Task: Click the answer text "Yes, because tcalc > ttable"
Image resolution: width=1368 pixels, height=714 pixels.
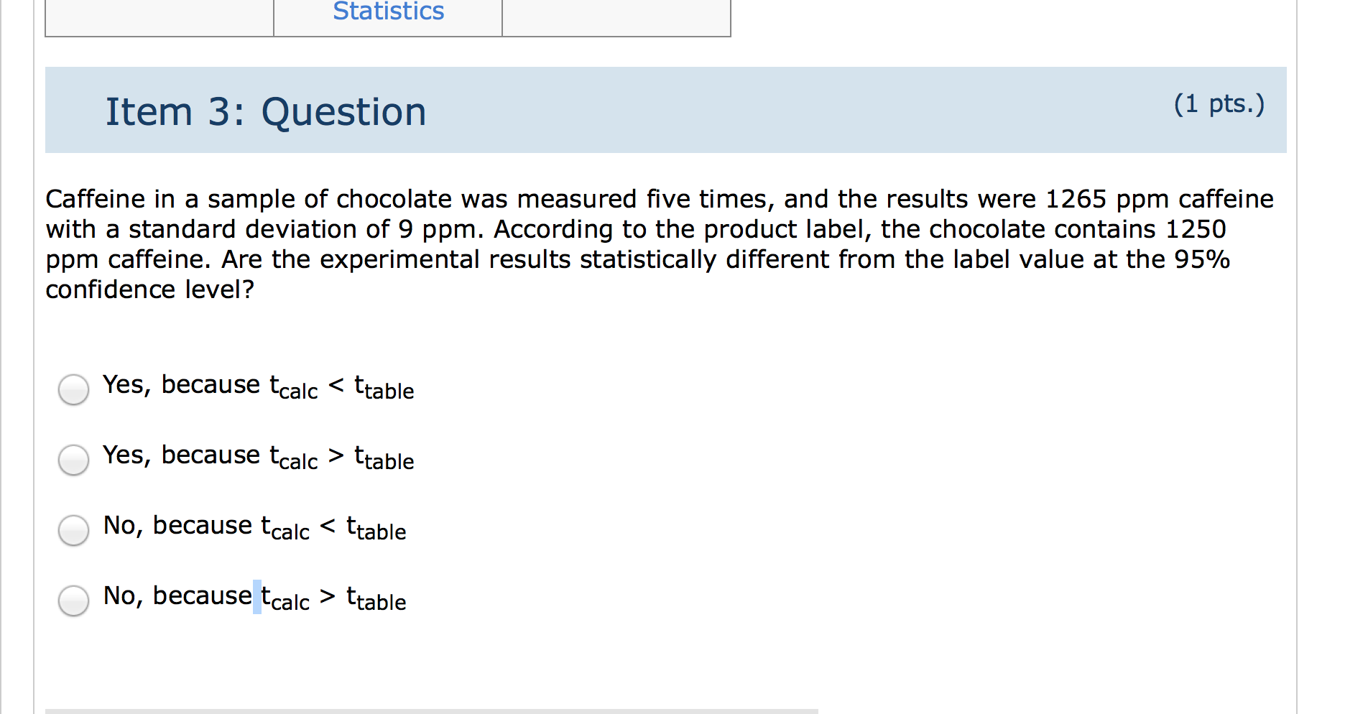Action: pyautogui.click(x=259, y=458)
